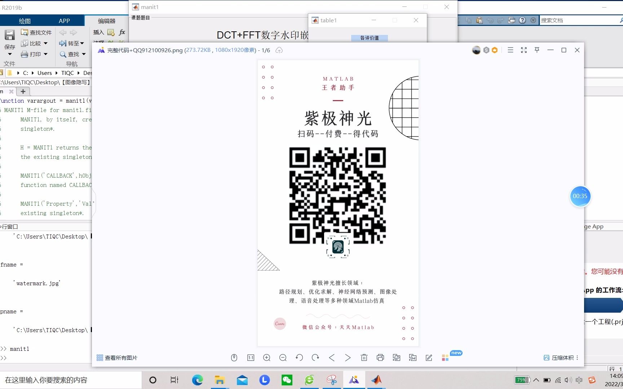Open the more options dots beside 压缩体积

click(x=577, y=358)
